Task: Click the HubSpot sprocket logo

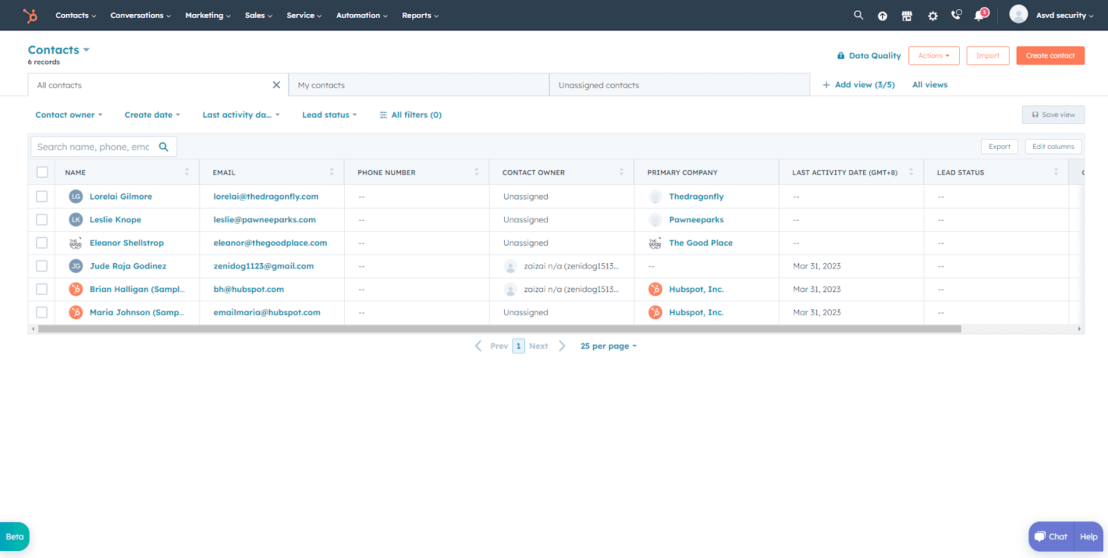Action: [x=30, y=15]
